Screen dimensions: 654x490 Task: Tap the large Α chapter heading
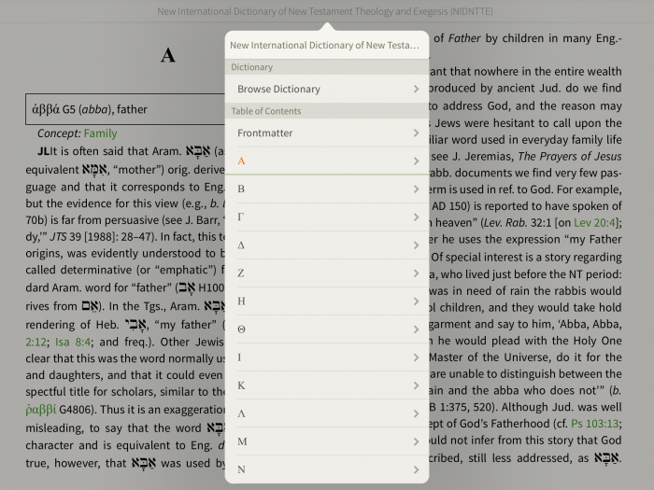coord(167,55)
